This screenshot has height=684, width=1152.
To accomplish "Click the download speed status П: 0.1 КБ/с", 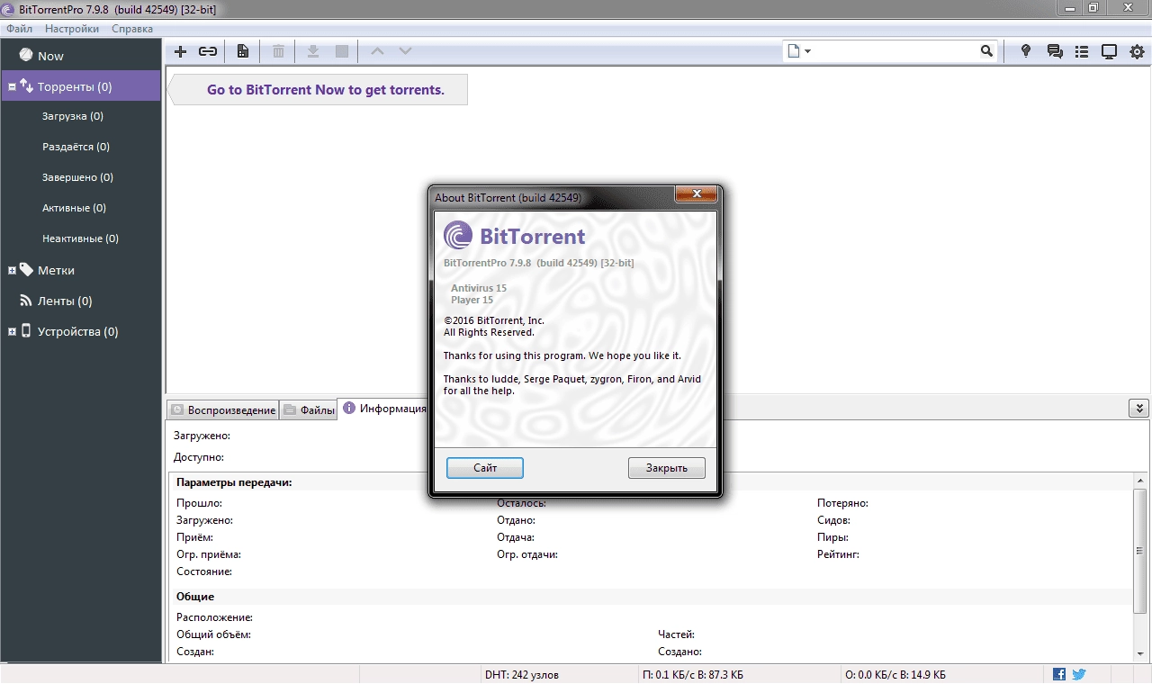I will pyautogui.click(x=693, y=675).
